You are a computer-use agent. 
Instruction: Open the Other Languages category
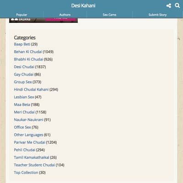tap(28, 135)
